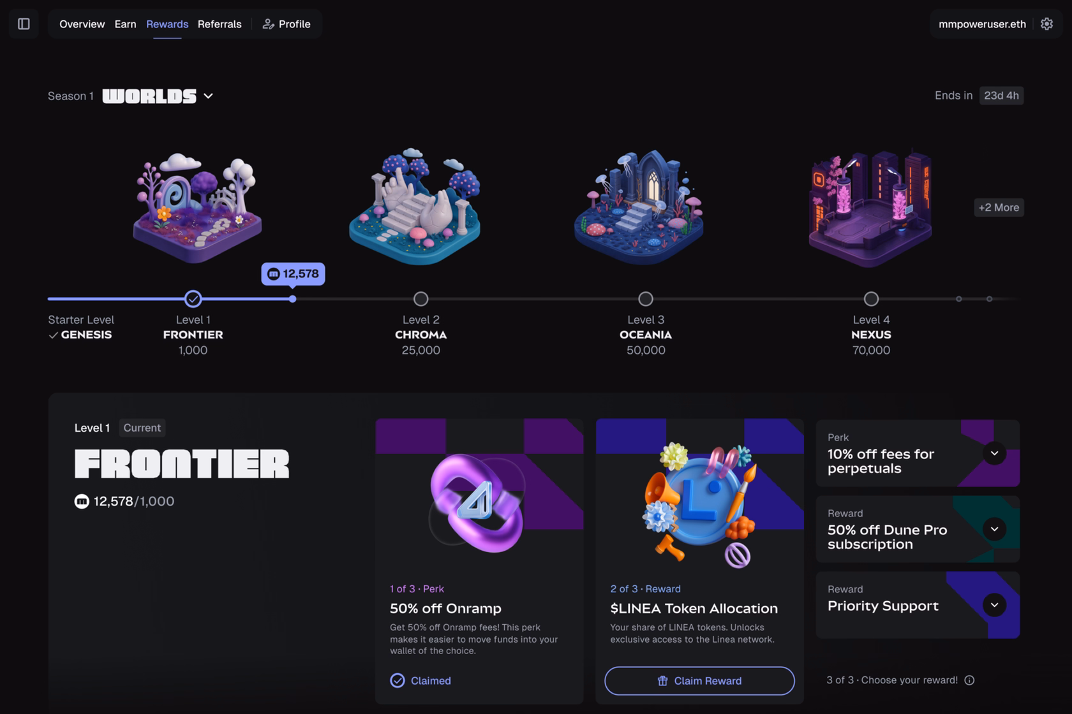Open the Season 1 Worlds dropdown
1072x714 pixels.
[208, 96]
